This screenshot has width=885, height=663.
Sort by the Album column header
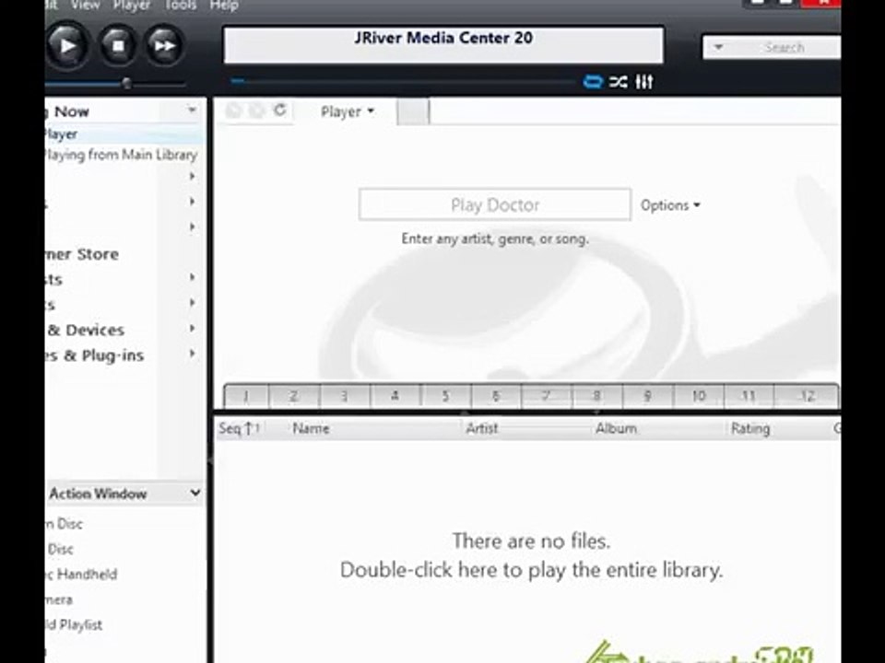click(616, 428)
